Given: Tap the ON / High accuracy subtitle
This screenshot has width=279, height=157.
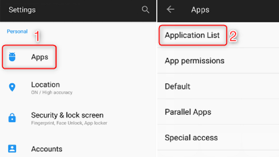Looking at the screenshot, I should [52, 92].
